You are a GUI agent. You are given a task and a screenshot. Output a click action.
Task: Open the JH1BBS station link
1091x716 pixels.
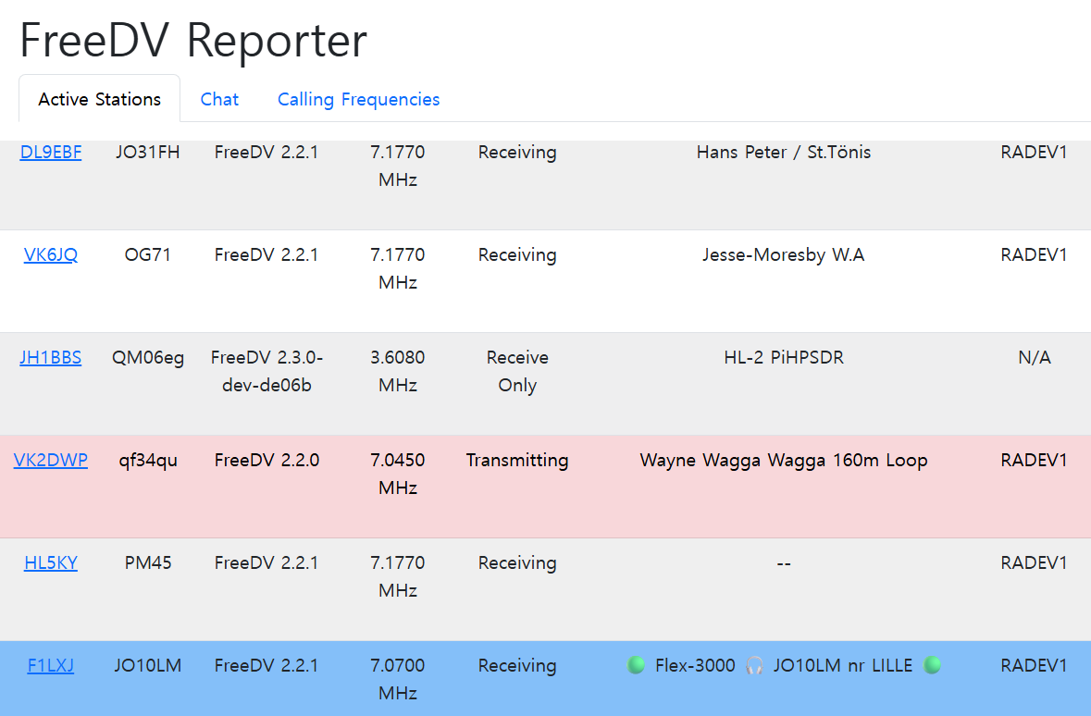pos(51,358)
